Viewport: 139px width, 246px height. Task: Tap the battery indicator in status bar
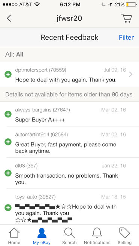coord(131,4)
